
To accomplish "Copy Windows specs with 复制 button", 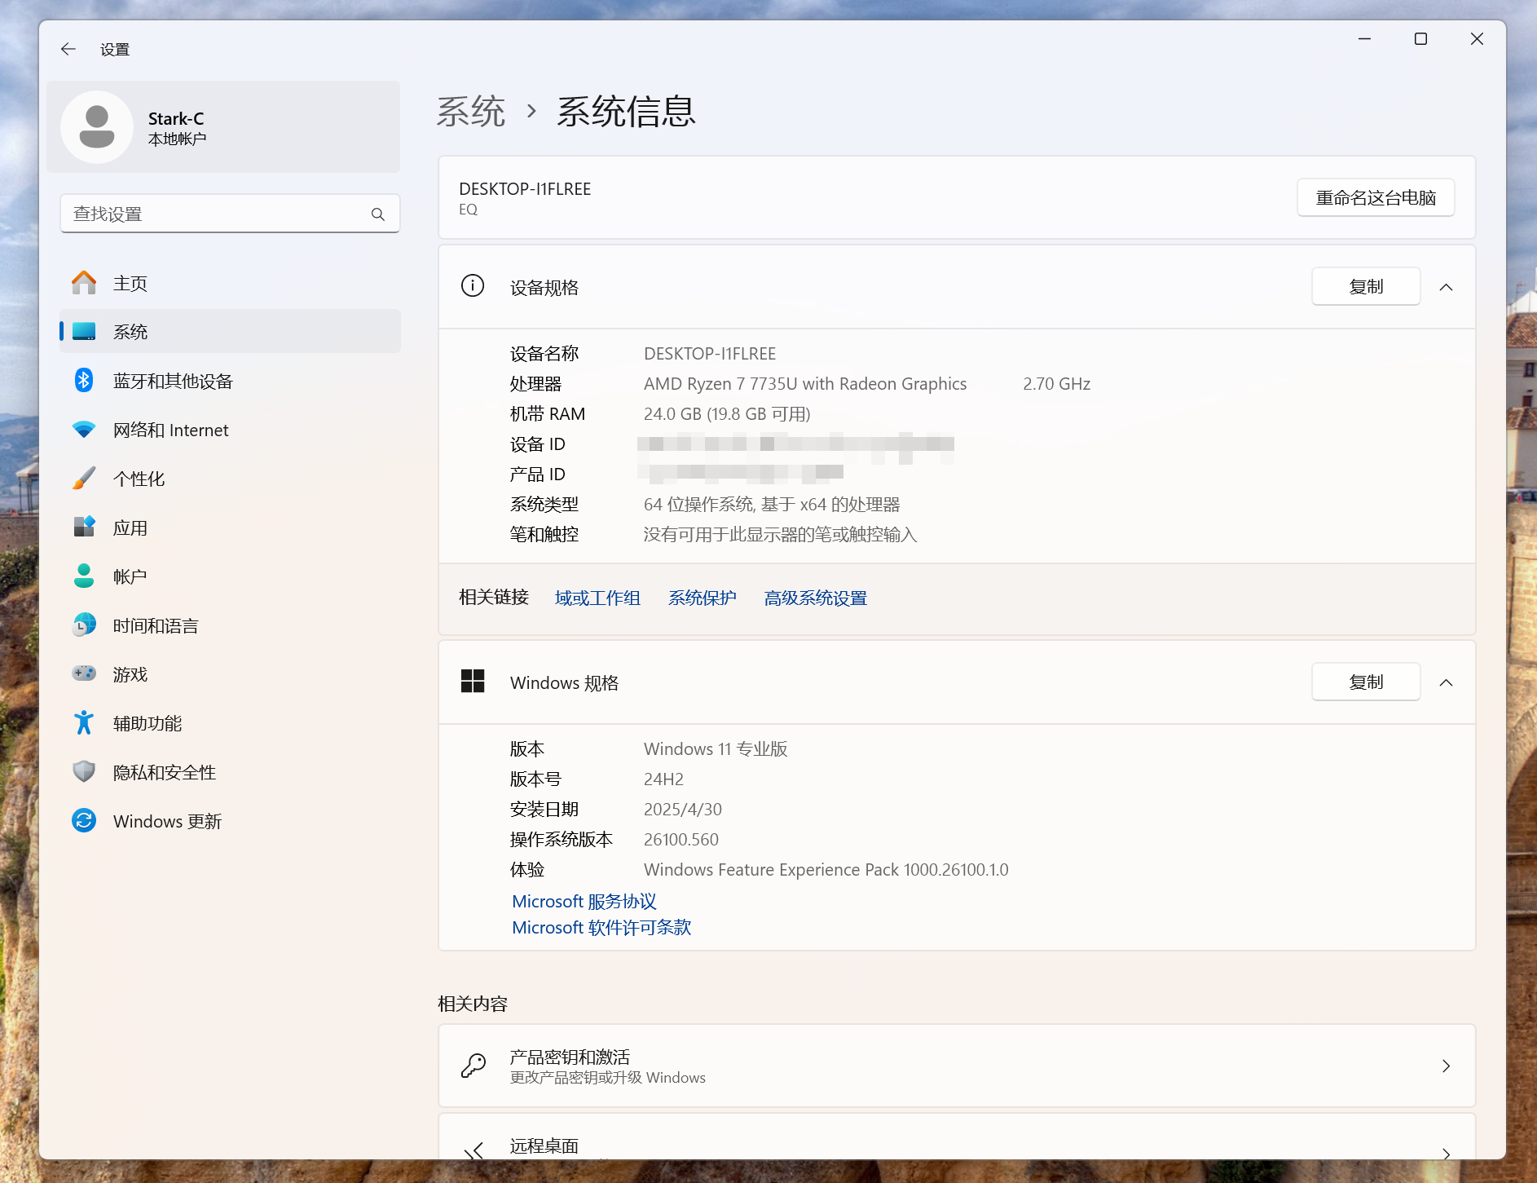I will click(1366, 682).
